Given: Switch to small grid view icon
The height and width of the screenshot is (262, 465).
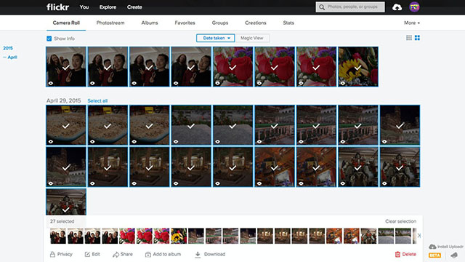Looking at the screenshot, I should [x=409, y=38].
